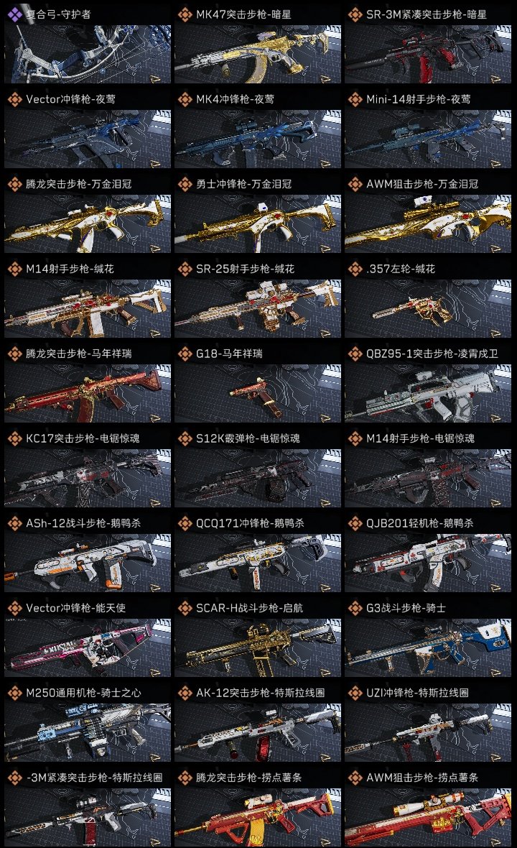Open the AWM狙击步枪-捞点薯条 sniper skin image
Screen dimensions: 517x848
click(428, 817)
